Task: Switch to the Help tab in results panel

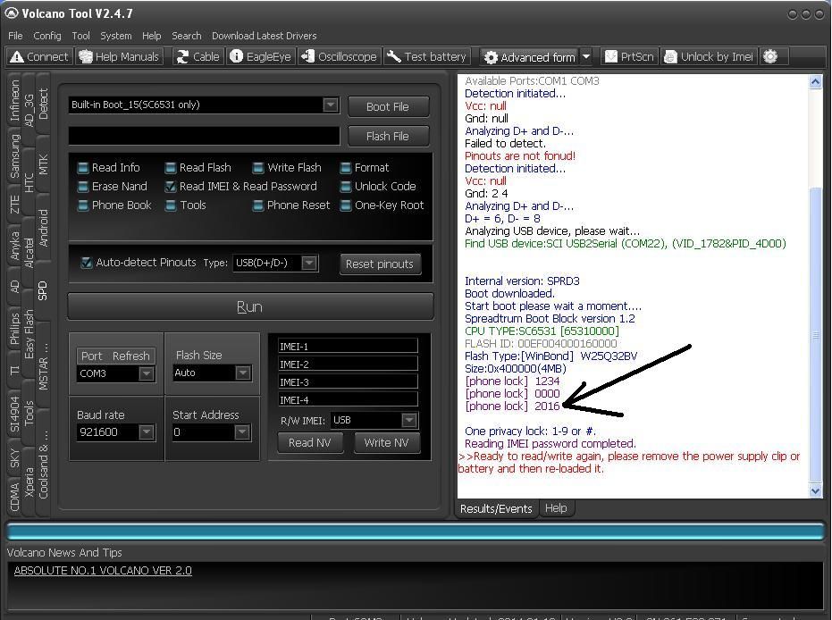Action: (x=556, y=508)
